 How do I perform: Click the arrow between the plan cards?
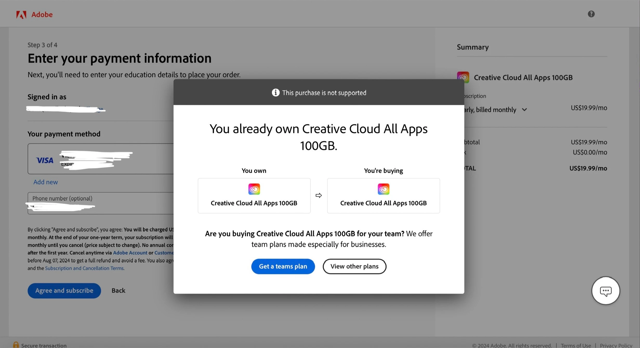(319, 196)
